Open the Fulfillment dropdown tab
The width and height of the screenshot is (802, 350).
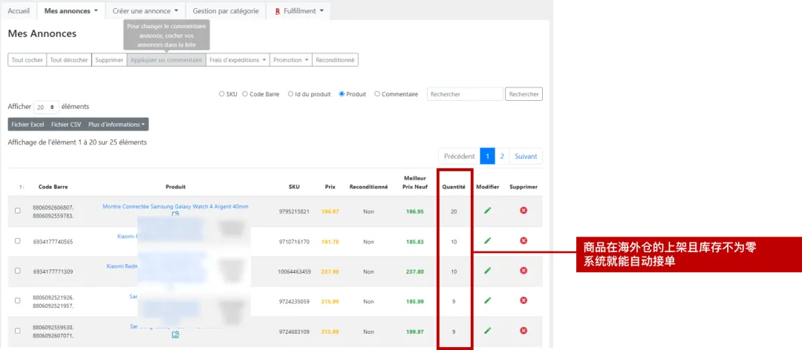pos(299,10)
